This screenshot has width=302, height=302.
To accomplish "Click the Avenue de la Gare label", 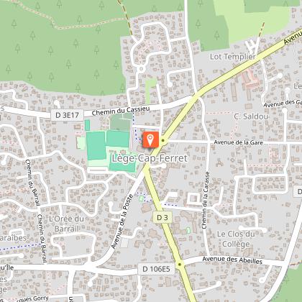I will (238, 142).
